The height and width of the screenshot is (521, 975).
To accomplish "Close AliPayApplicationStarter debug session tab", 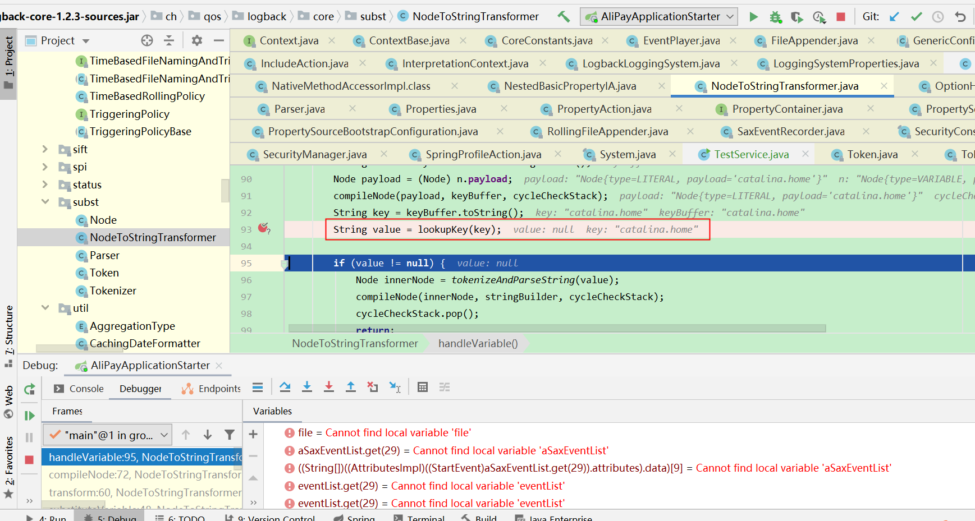I will point(219,366).
